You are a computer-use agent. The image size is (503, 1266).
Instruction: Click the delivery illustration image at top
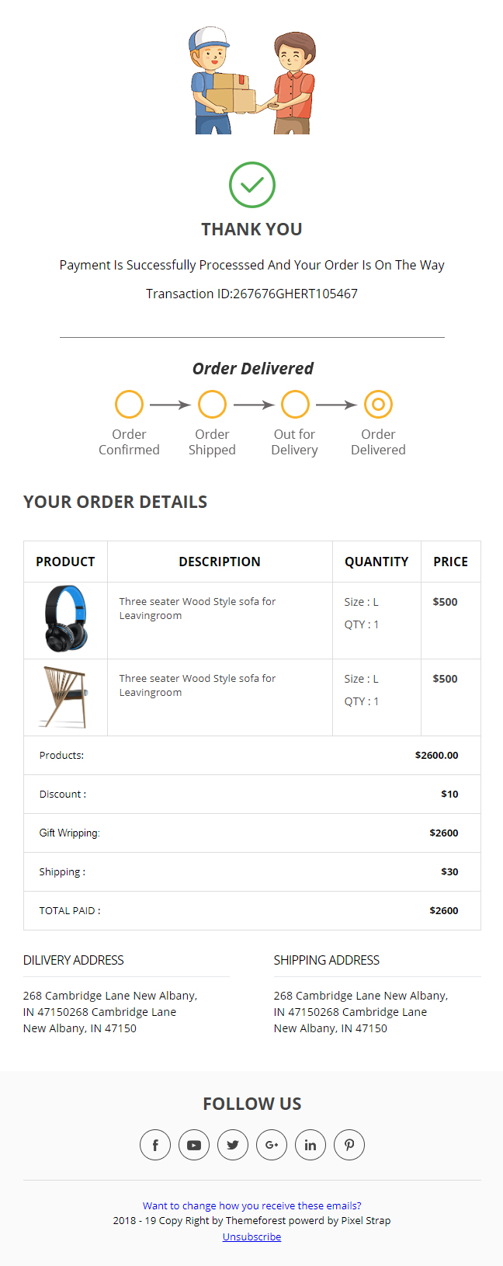(x=252, y=81)
